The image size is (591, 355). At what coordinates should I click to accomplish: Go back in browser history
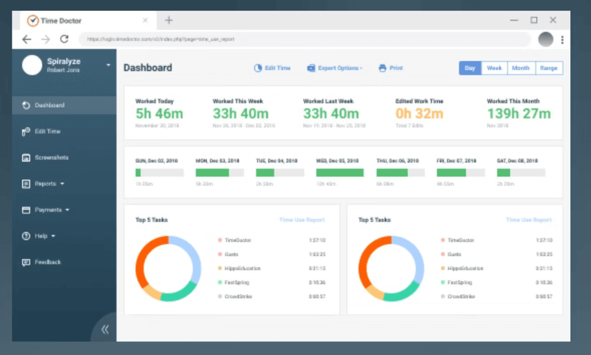27,39
